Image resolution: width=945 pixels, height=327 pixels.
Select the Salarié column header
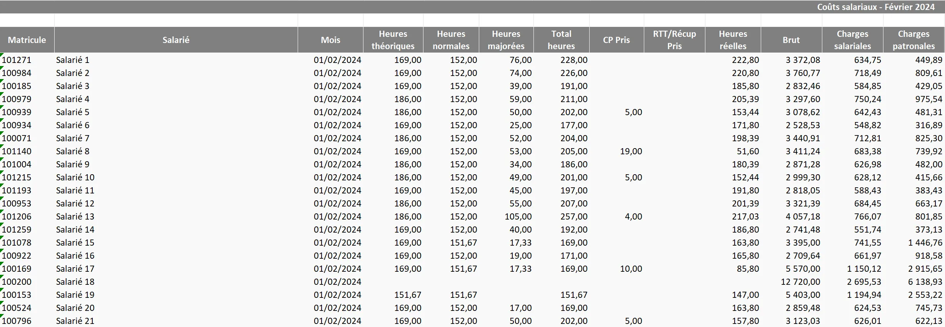click(x=176, y=40)
